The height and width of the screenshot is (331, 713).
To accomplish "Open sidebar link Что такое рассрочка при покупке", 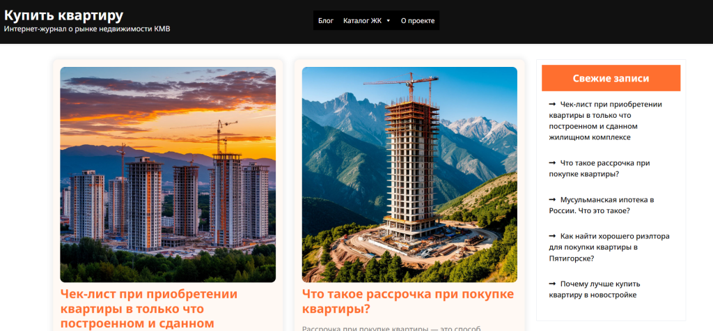I will [x=600, y=169].
